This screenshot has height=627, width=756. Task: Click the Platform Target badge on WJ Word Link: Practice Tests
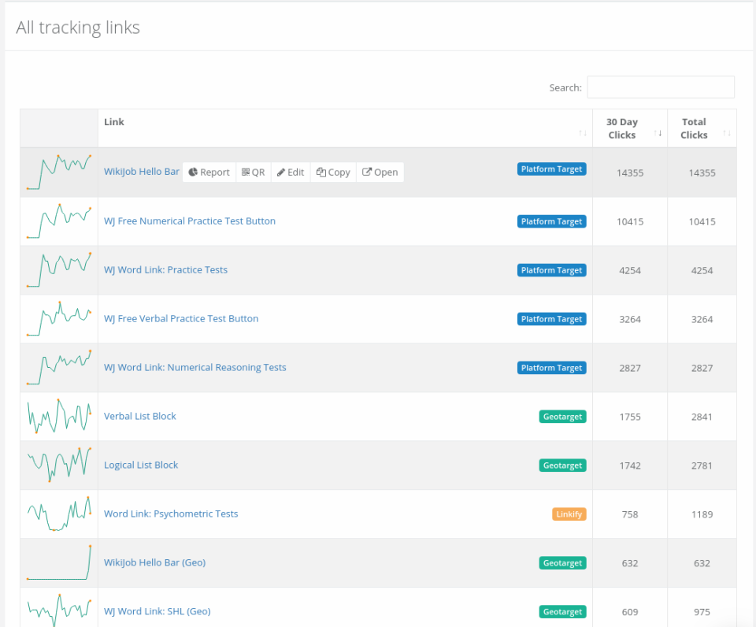[x=551, y=270]
